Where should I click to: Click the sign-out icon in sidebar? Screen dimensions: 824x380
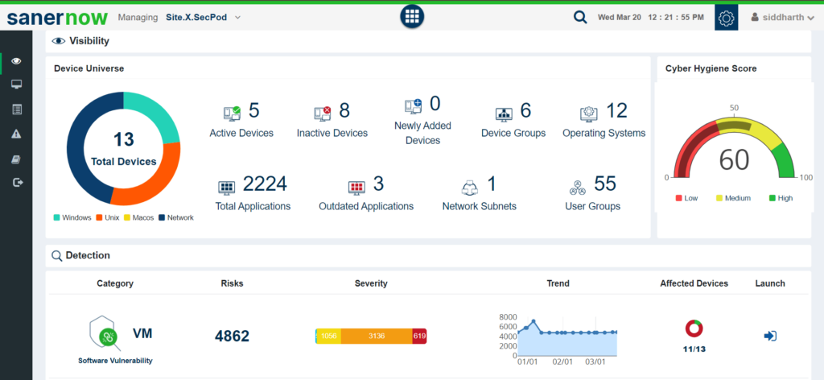(18, 183)
